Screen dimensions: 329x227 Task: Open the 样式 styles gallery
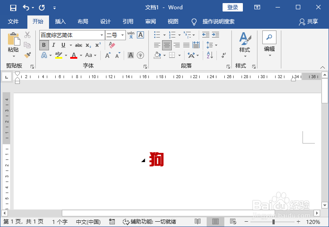[245, 45]
